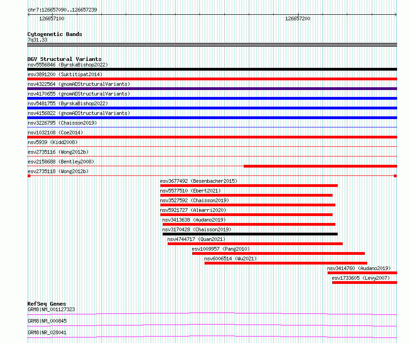Click the black bar under nsv5556846

click(212, 69)
